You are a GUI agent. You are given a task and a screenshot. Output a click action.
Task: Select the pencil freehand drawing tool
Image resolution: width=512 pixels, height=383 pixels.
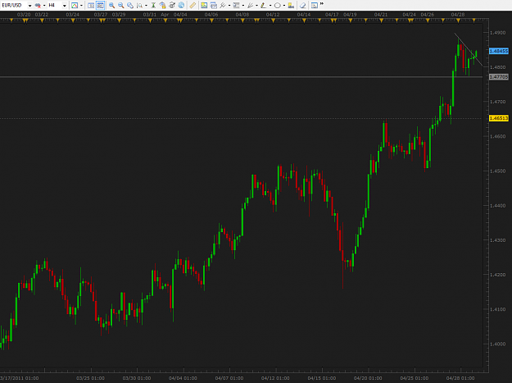pyautogui.click(x=264, y=5)
